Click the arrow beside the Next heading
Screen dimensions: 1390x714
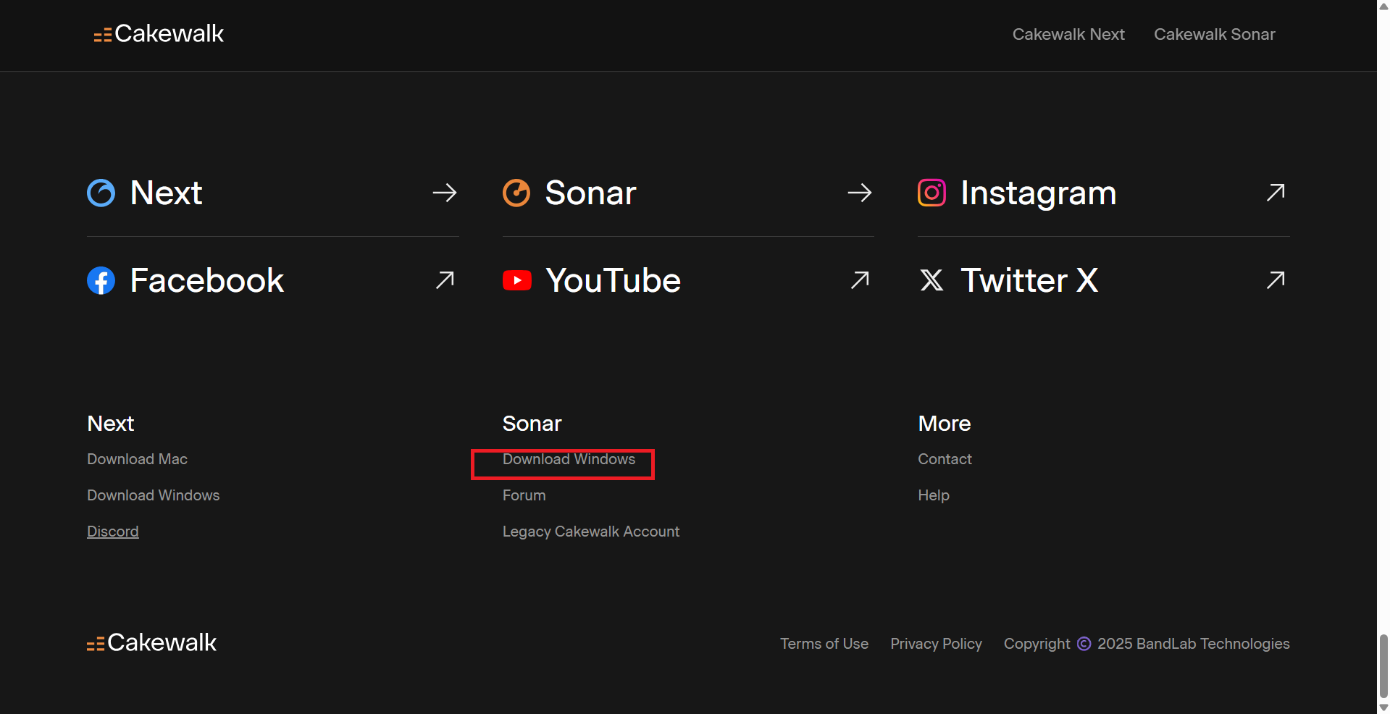pos(445,193)
